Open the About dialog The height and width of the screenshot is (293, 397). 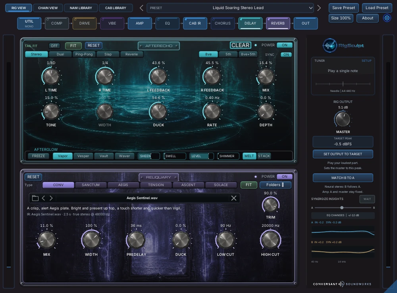coord(367,18)
